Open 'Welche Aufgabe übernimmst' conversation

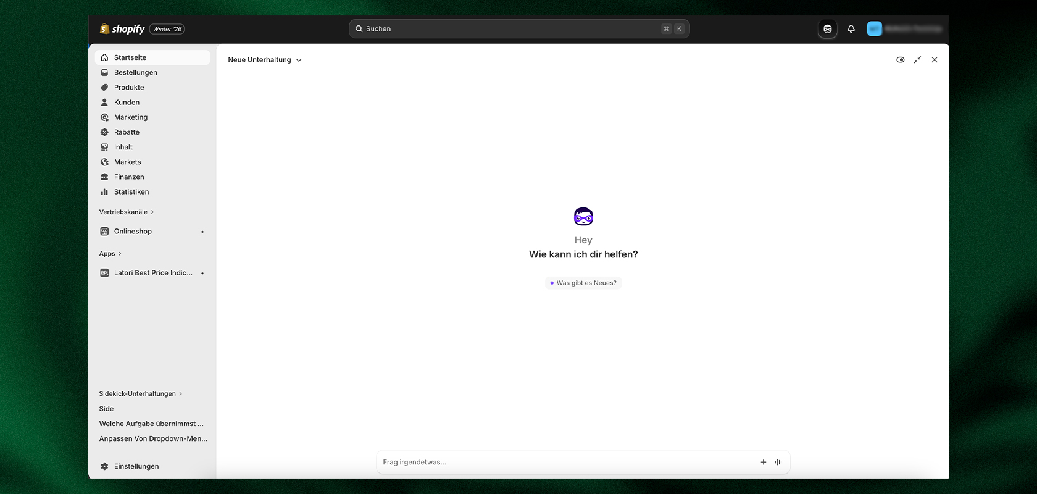pos(151,424)
